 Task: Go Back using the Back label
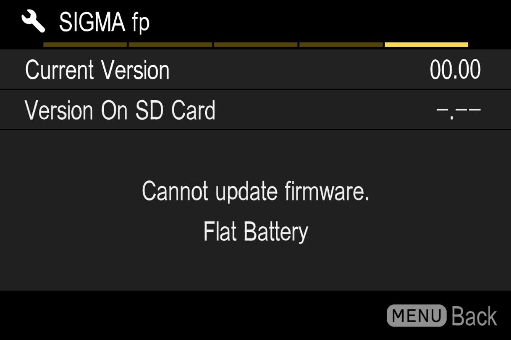(474, 316)
